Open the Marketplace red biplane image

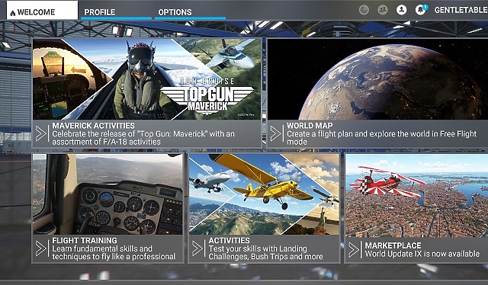point(417,196)
